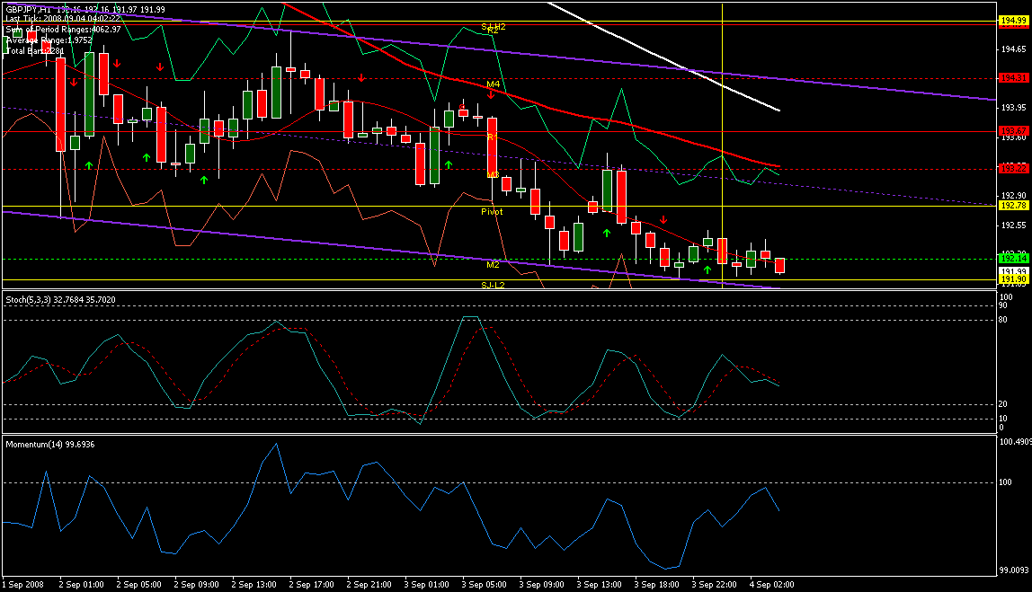The width and height of the screenshot is (1032, 592).
Task: Click the SJ-L2 label at chart bottom
Action: point(493,285)
